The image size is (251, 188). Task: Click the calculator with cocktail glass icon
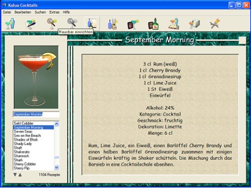(x=133, y=24)
